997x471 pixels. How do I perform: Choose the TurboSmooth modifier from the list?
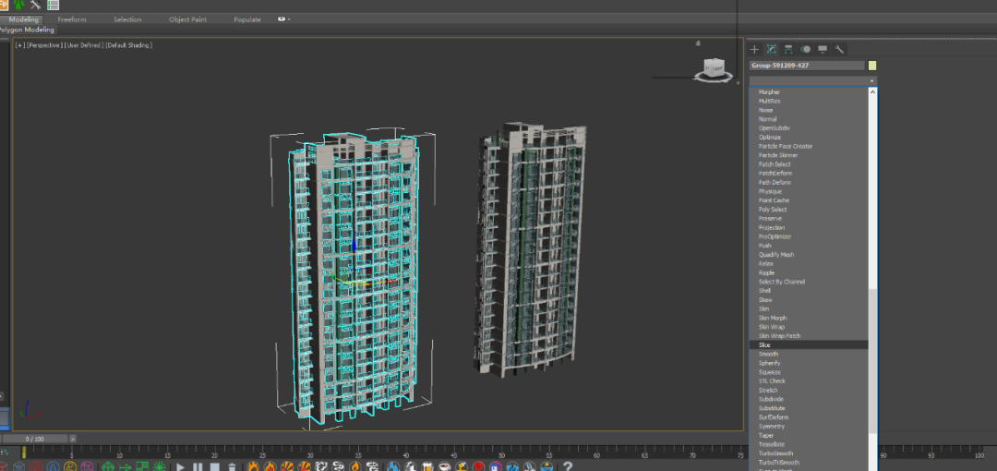(x=775, y=453)
